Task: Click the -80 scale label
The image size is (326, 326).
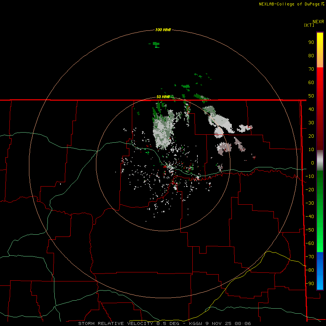Action: 310,270
